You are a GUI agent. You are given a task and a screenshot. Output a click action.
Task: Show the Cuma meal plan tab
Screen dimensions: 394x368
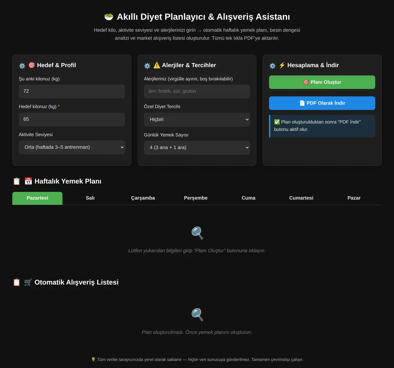249,198
